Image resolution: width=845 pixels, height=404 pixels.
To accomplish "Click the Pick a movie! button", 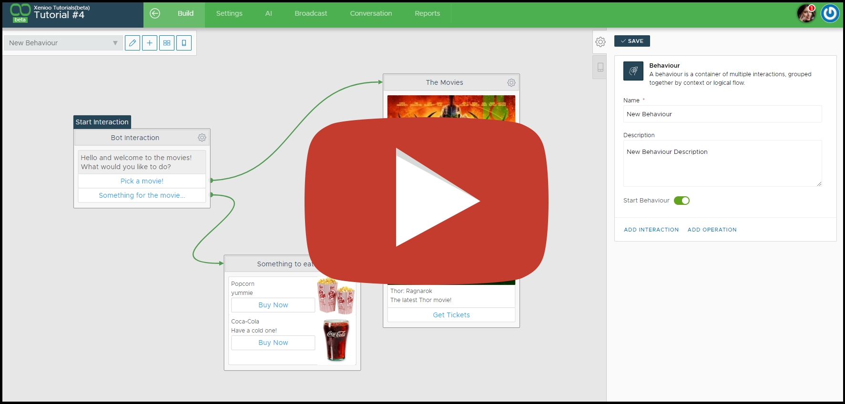I will 142,181.
